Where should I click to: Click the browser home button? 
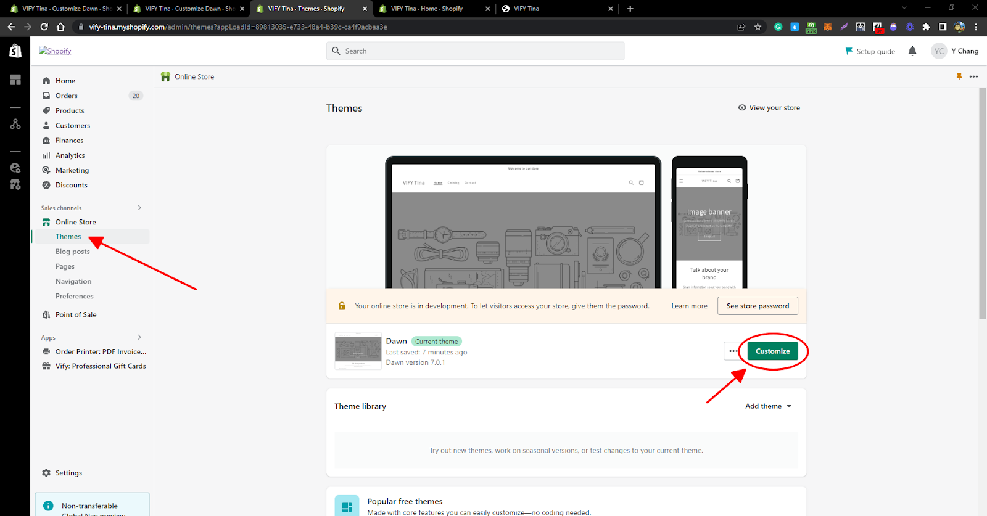(60, 27)
